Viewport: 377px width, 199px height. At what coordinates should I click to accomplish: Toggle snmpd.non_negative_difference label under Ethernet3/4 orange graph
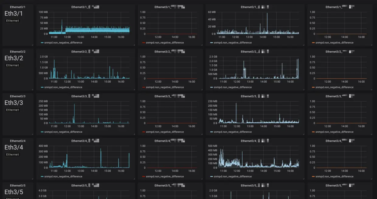(334, 177)
